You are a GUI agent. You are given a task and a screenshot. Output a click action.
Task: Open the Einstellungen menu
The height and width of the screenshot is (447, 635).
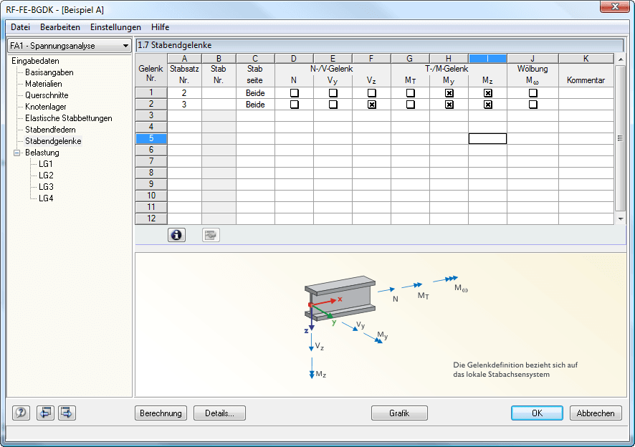click(x=115, y=27)
